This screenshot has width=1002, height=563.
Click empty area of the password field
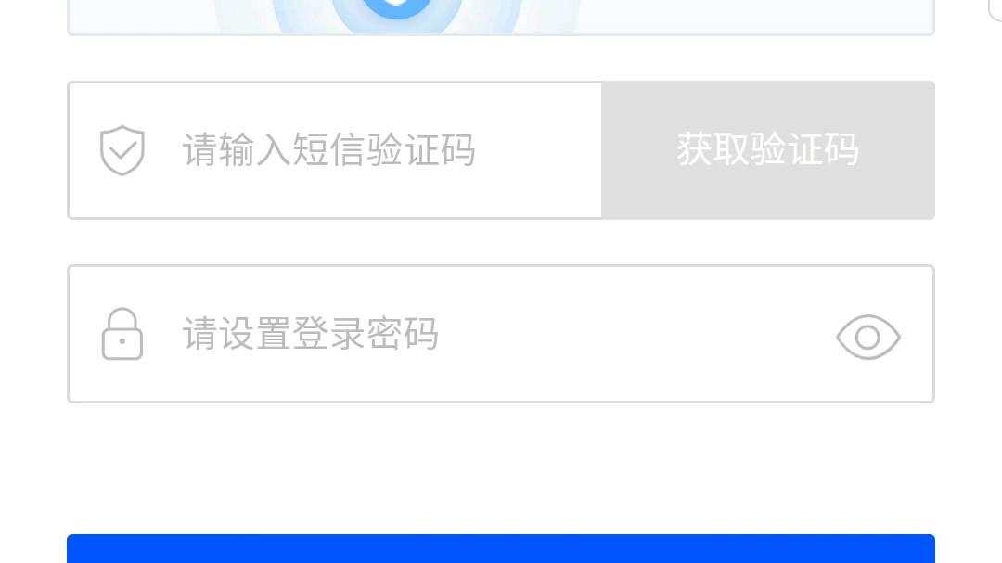633,334
